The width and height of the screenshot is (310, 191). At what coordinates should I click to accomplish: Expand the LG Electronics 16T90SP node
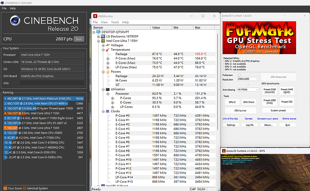pos(99,37)
